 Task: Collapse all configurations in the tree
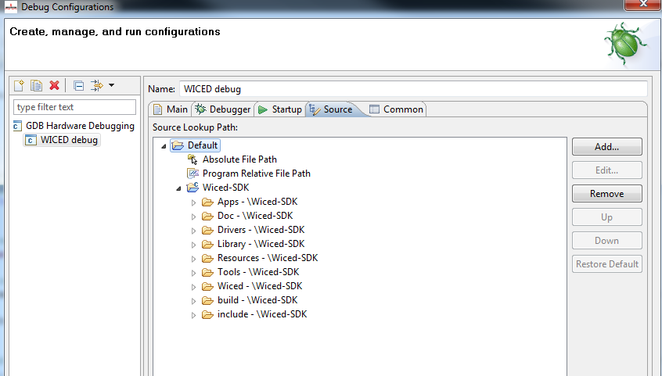(x=78, y=86)
